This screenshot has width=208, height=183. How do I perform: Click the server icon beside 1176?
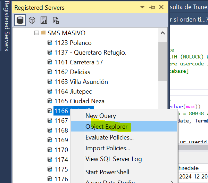click(x=50, y=179)
